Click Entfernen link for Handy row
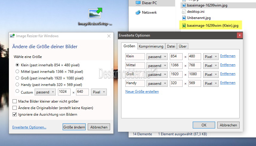The width and height of the screenshot is (256, 146). [x=228, y=83]
